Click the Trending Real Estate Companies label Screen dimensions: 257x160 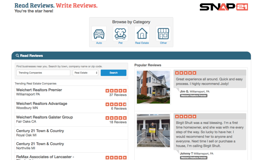36,83
